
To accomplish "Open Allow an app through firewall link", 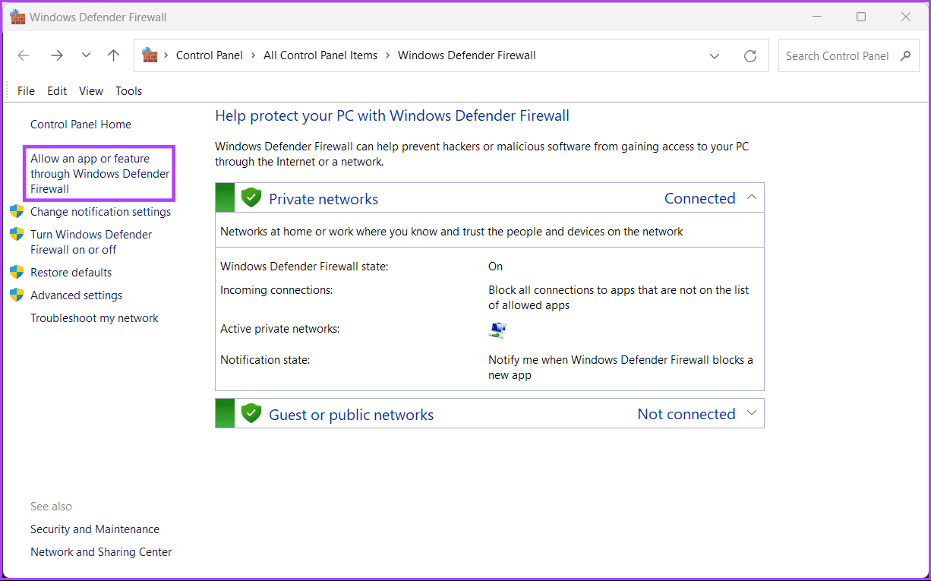I will [99, 174].
